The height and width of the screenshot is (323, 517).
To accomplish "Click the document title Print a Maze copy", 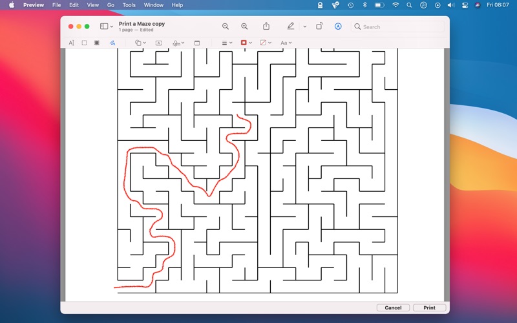I will (x=142, y=24).
